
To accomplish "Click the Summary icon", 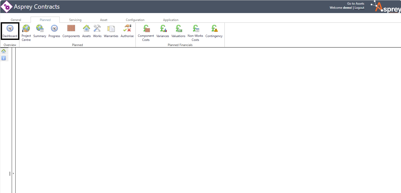I will tap(40, 28).
